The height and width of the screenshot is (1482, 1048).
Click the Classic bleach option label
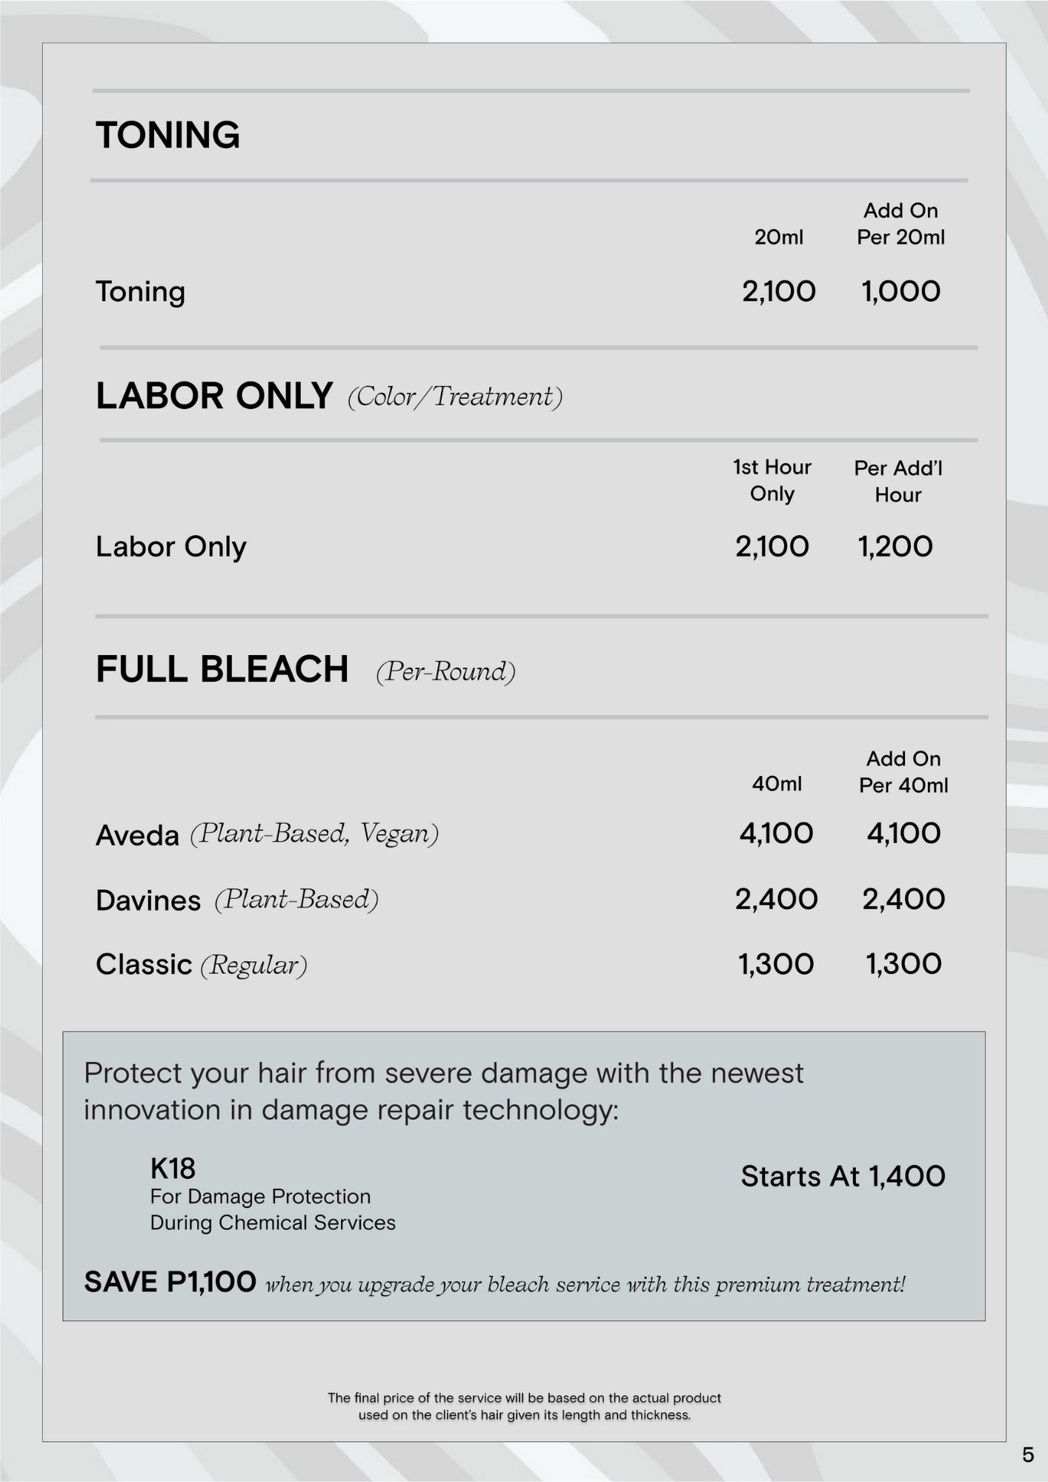coord(144,965)
